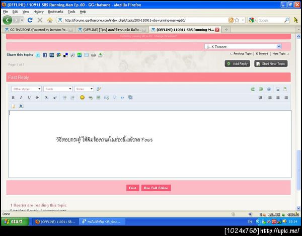Toggle italic formatting in the editor
Screen dimensions: 302x236
21,98
